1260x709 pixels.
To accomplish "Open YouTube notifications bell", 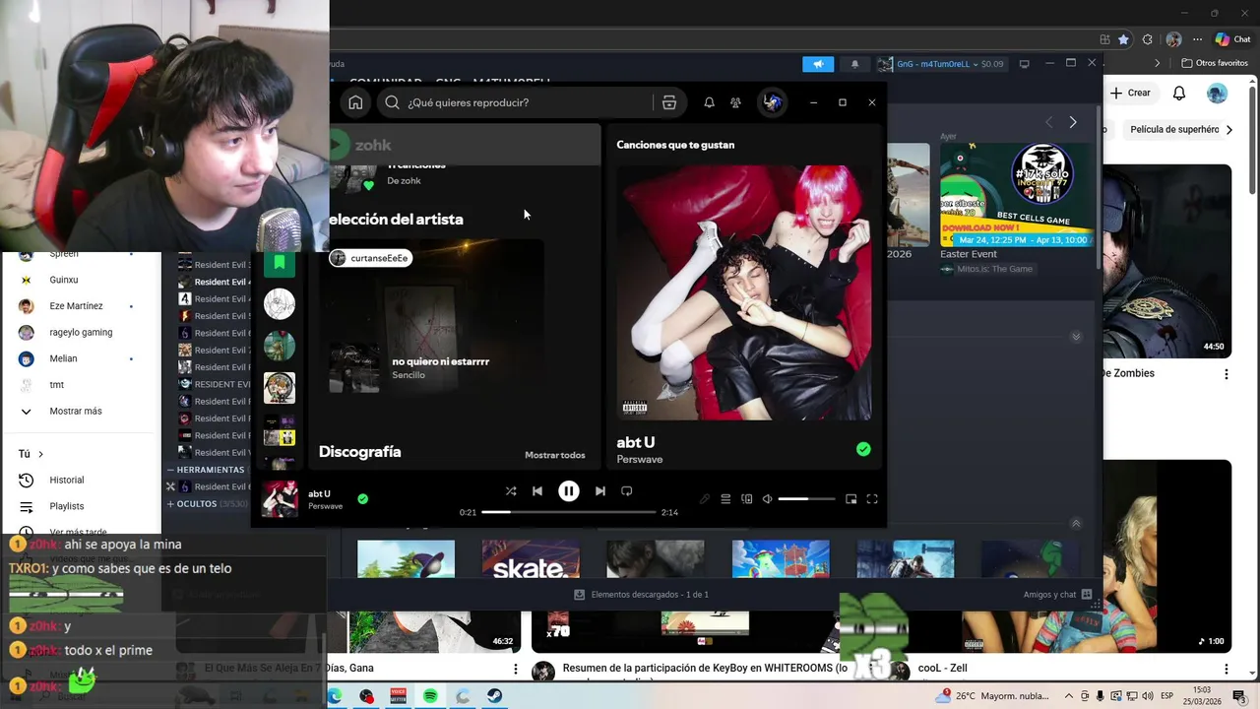I will coord(1179,93).
